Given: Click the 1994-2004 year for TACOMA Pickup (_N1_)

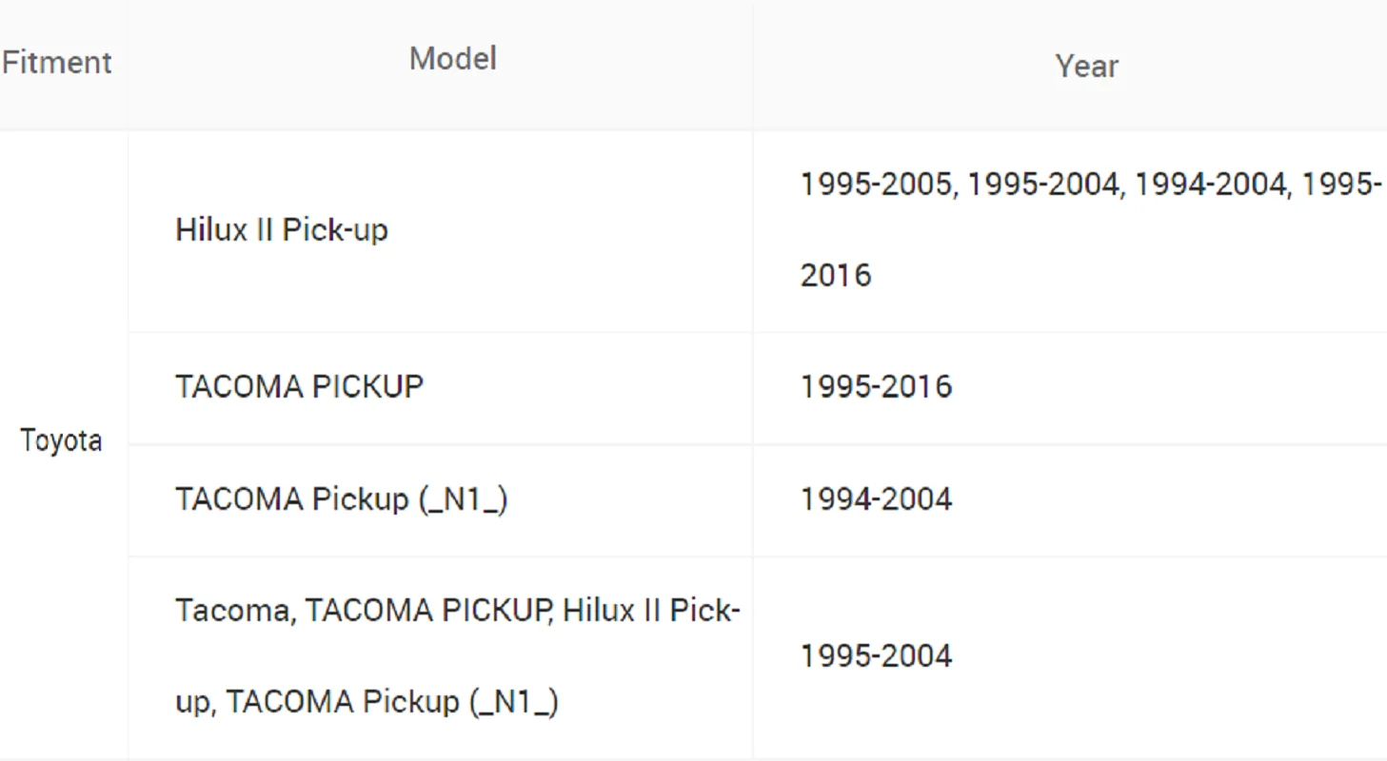Looking at the screenshot, I should (876, 499).
